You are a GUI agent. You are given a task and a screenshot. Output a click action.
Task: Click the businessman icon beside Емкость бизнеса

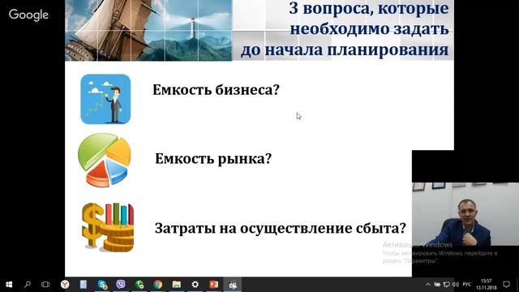[105, 99]
